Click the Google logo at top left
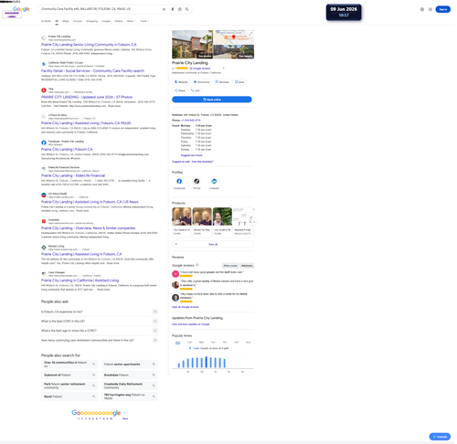 pyautogui.click(x=21, y=9)
